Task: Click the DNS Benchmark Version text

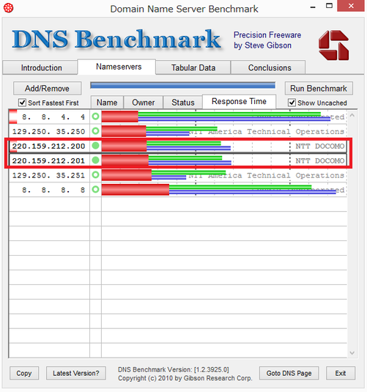Action: pos(174,369)
